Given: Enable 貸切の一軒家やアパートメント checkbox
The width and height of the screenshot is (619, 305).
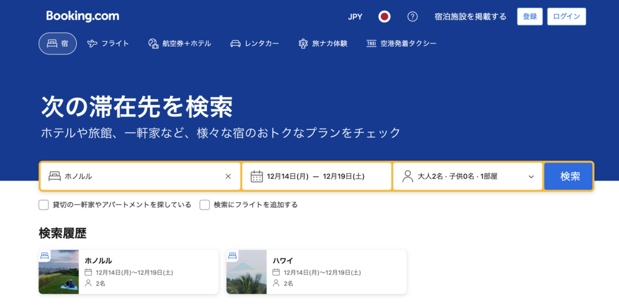Looking at the screenshot, I should pyautogui.click(x=44, y=205).
